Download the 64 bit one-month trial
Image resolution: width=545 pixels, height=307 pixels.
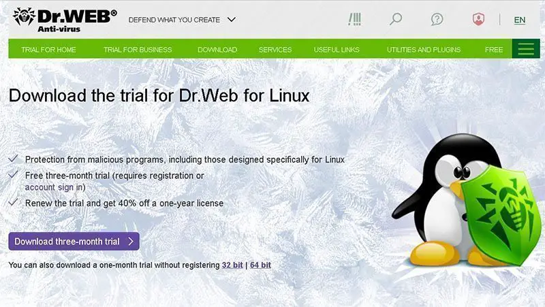[260, 265]
